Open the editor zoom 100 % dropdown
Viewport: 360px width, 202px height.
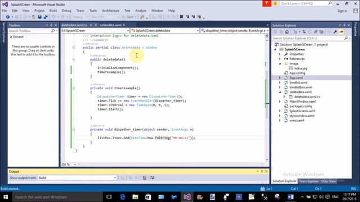click(69, 164)
